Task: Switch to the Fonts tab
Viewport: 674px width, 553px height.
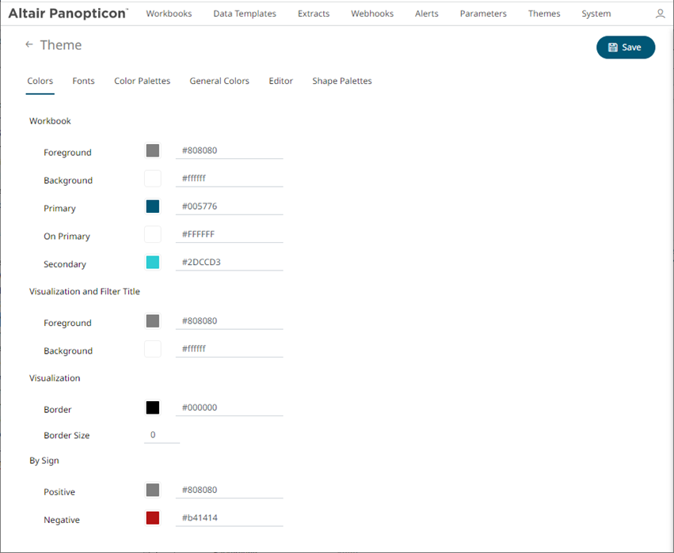Action: [x=83, y=81]
